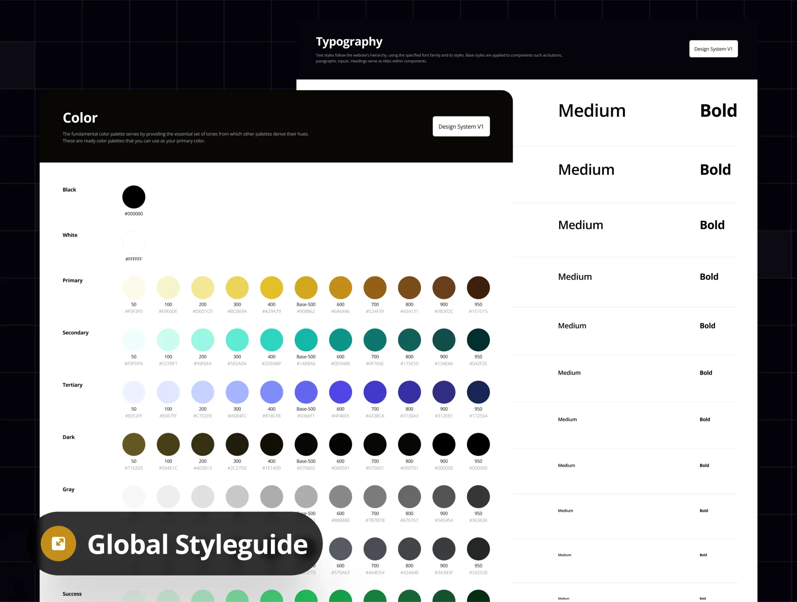Click the #6366F1 hex code under Tertiary

(306, 416)
